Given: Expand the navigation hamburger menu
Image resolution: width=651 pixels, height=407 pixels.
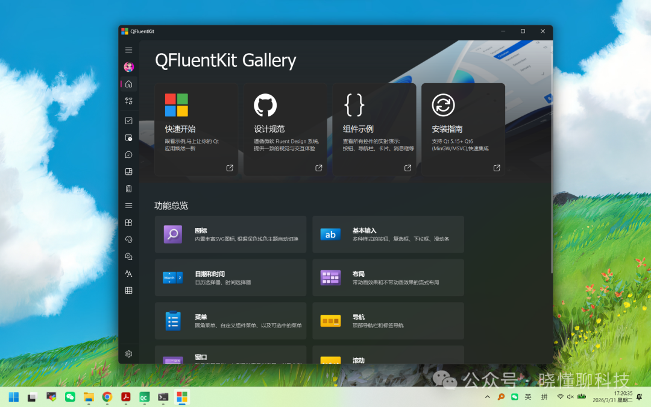Looking at the screenshot, I should tap(129, 50).
